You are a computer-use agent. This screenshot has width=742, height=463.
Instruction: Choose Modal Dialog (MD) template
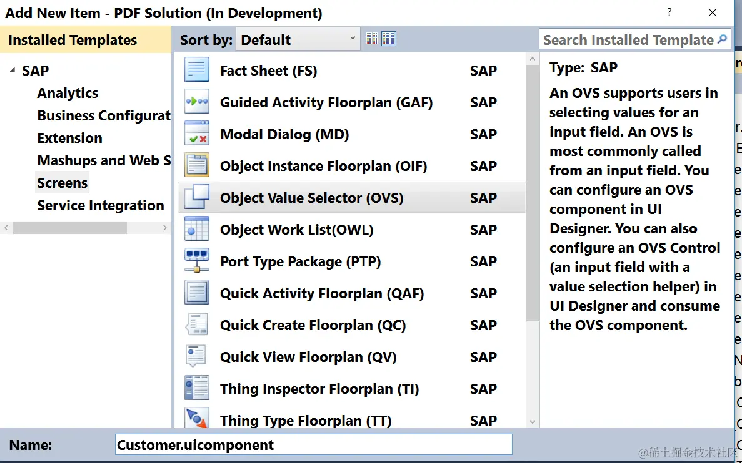click(351, 134)
